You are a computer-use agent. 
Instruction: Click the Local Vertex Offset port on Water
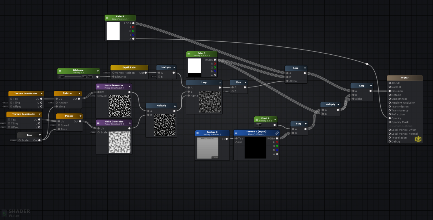[x=390, y=130]
